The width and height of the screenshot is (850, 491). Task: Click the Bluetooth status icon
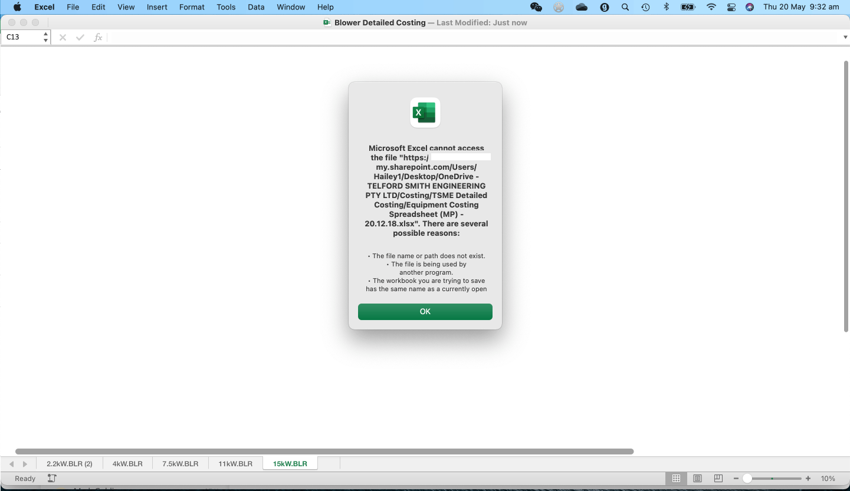pyautogui.click(x=667, y=7)
